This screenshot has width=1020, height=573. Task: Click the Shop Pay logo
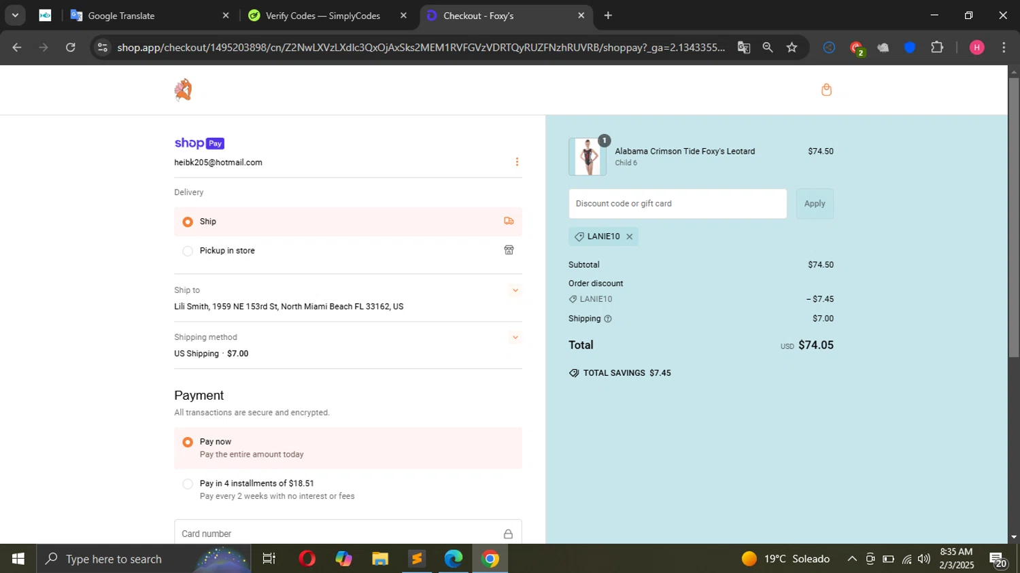tap(199, 143)
